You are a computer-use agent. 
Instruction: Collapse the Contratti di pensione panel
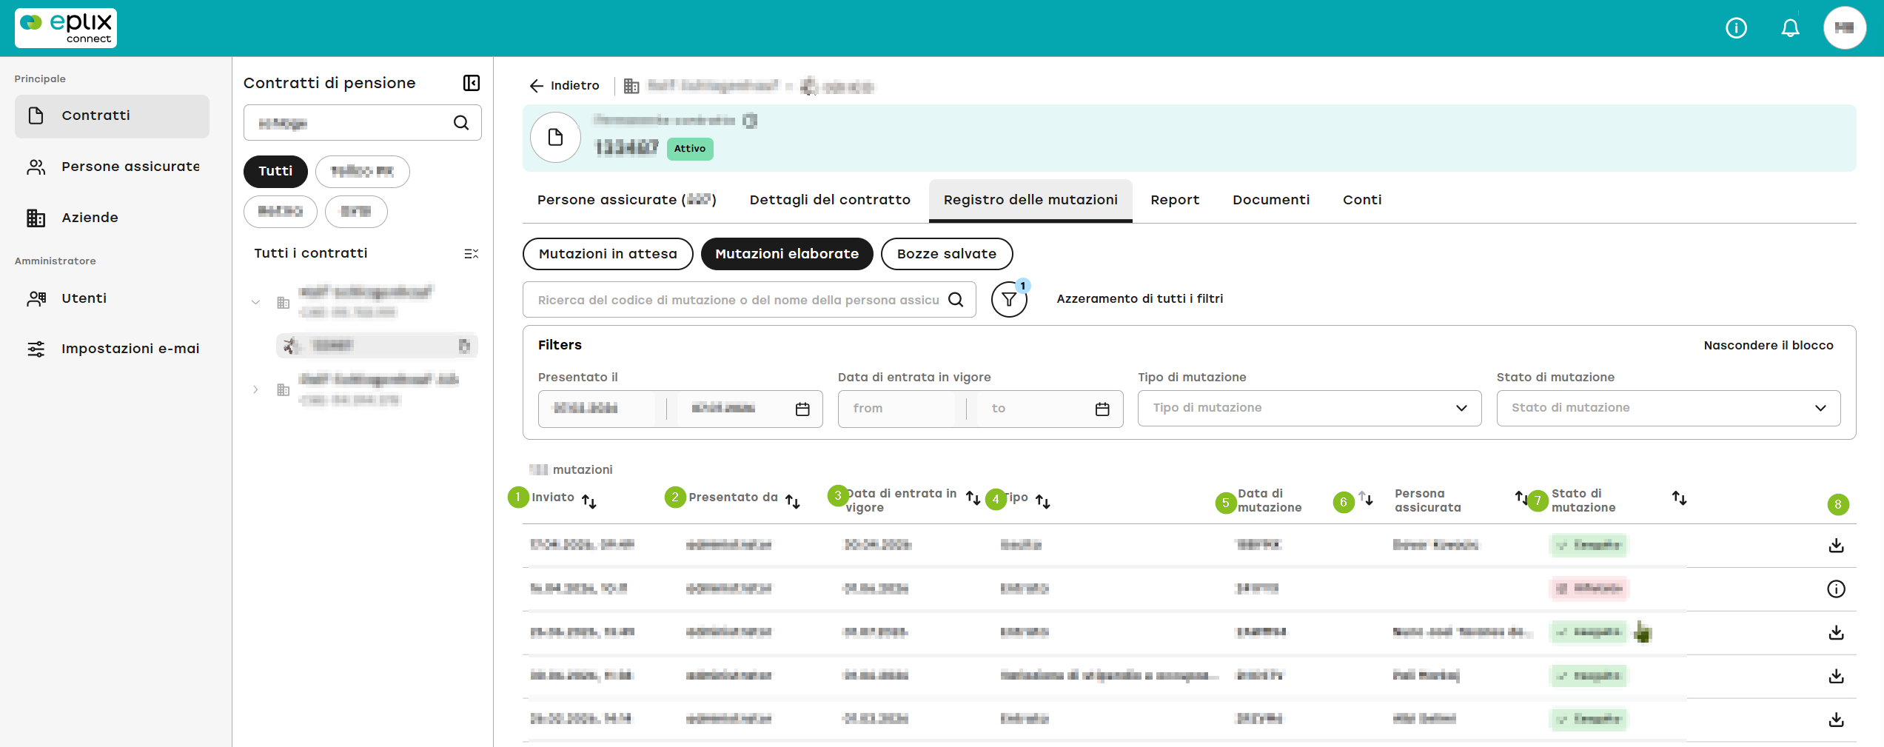click(472, 83)
